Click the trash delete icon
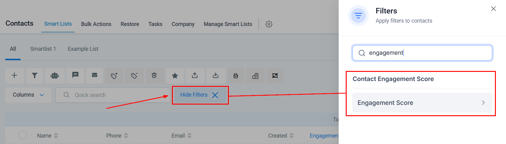This screenshot has height=144, width=506. 154,75
